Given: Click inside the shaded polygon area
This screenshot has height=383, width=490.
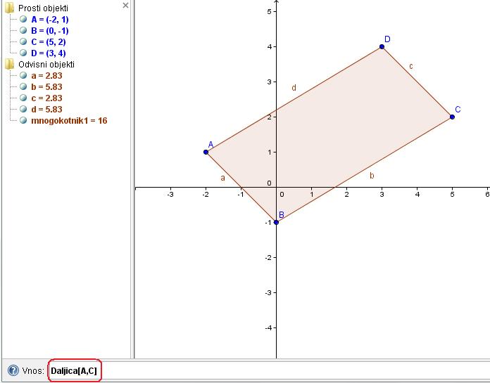Looking at the screenshot, I should pos(331,134).
